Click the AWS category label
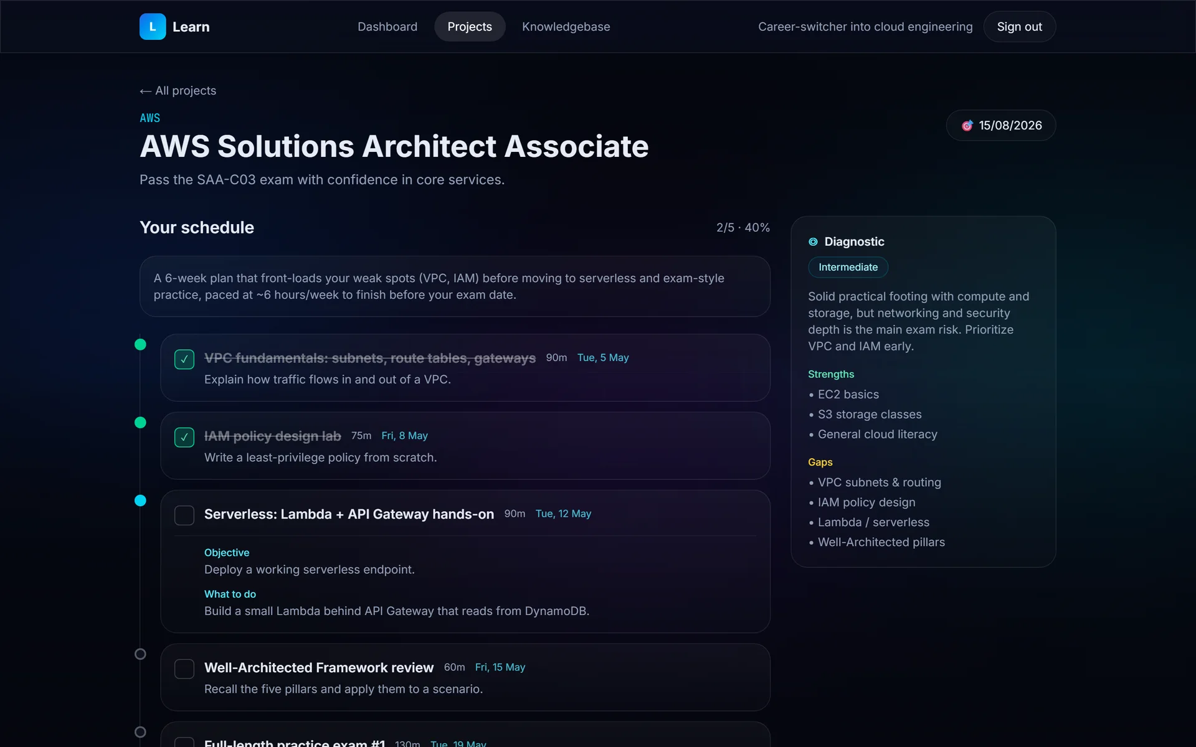 150,118
